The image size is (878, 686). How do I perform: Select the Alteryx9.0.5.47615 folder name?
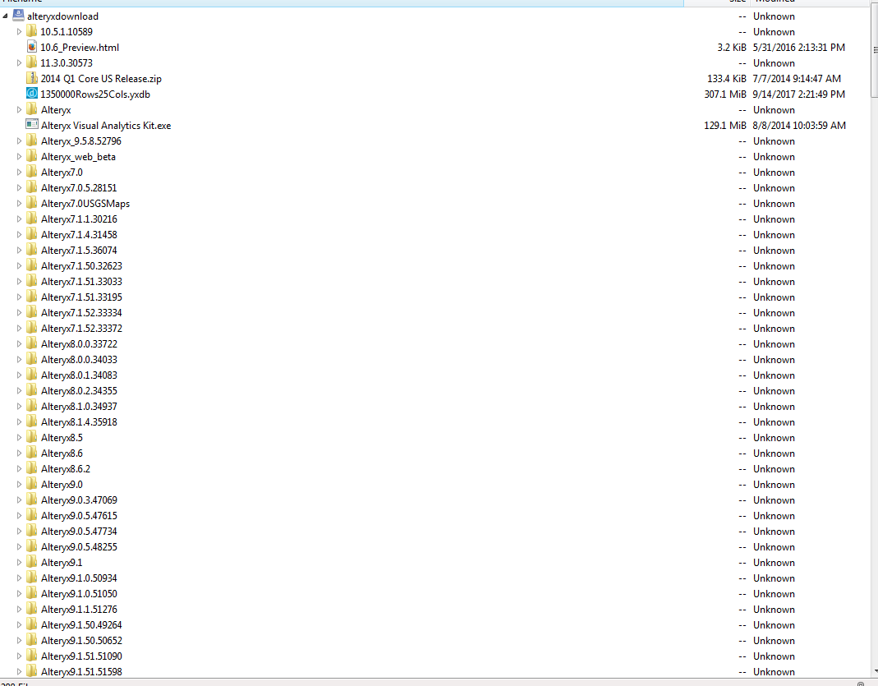[79, 516]
